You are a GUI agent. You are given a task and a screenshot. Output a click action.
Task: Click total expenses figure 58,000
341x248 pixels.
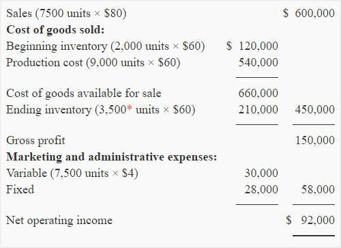tap(318, 189)
